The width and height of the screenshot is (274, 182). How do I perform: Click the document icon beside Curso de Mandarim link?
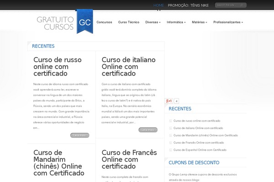(170, 135)
